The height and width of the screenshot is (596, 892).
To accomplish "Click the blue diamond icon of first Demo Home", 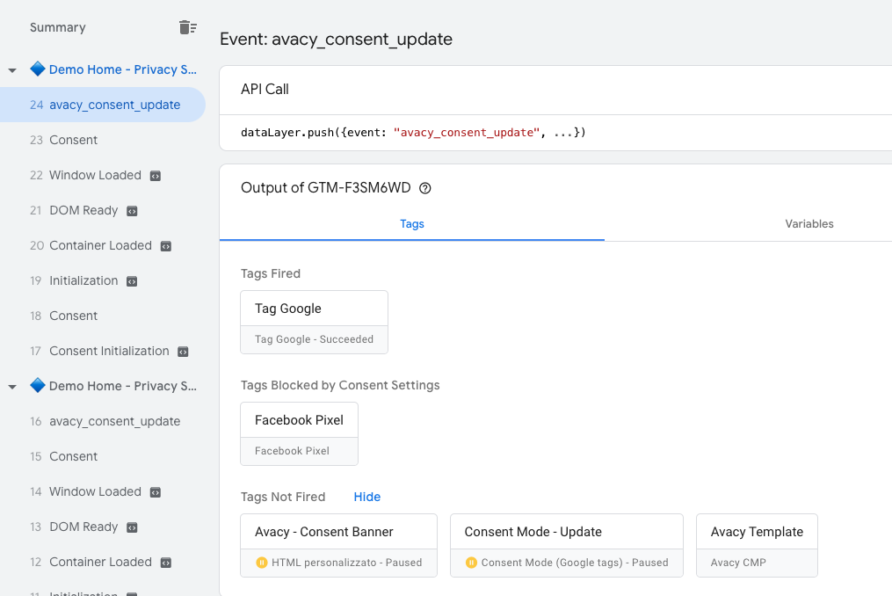I will coord(38,69).
